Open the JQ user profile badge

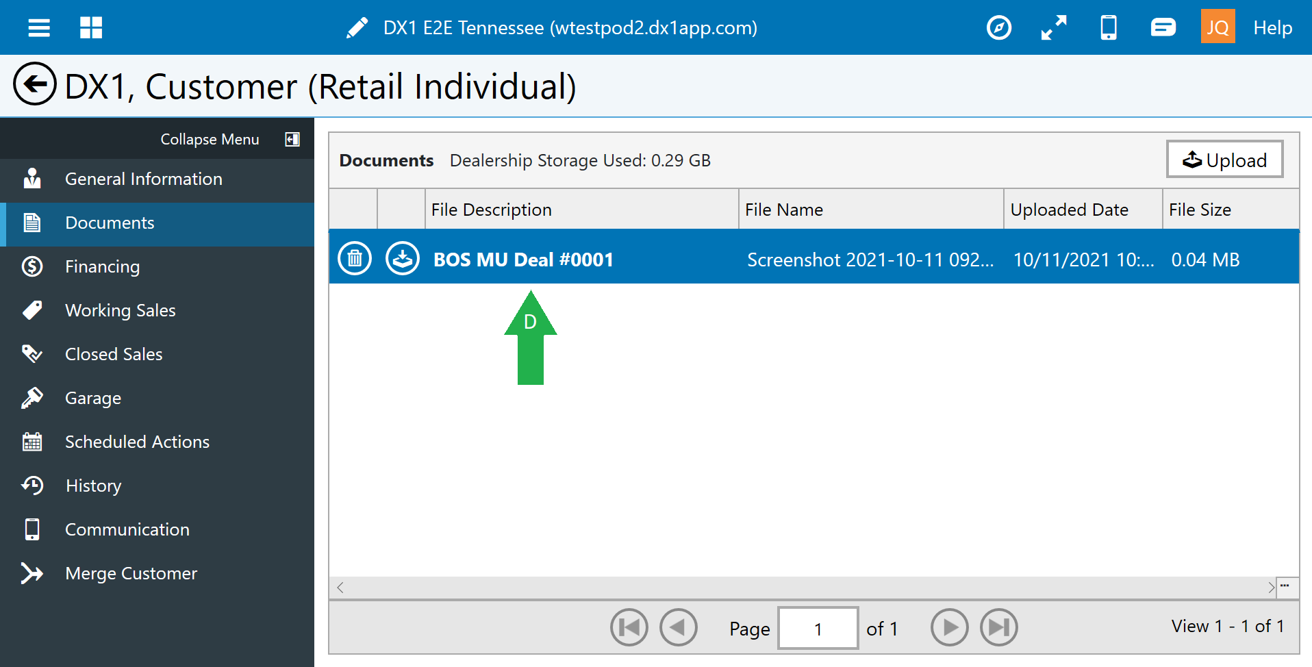click(x=1218, y=27)
